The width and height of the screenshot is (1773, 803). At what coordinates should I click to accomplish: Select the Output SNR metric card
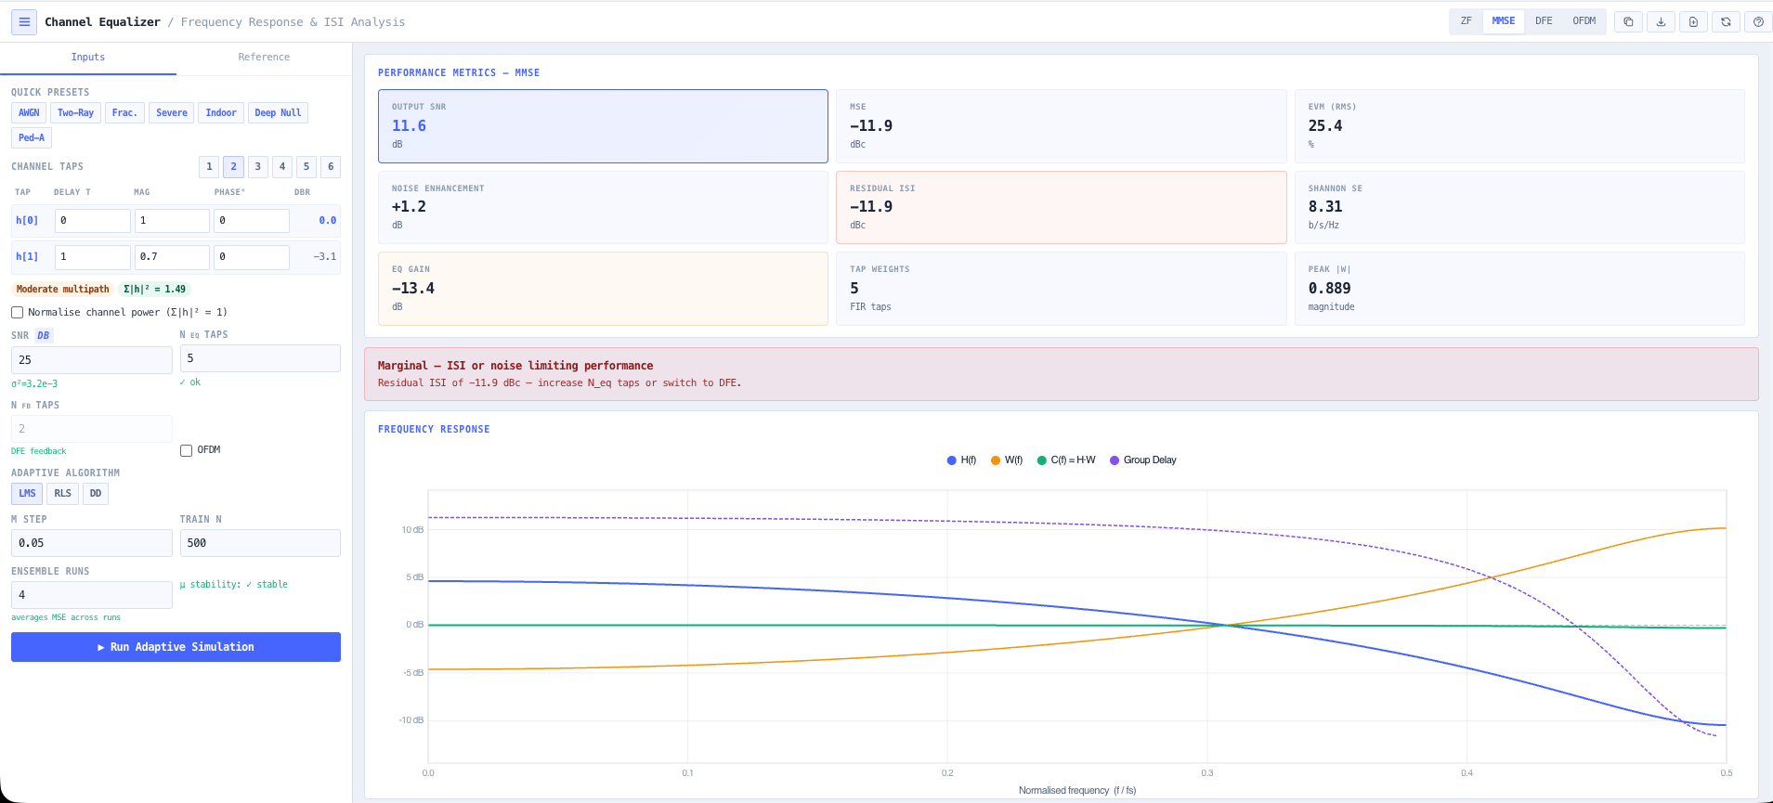603,126
